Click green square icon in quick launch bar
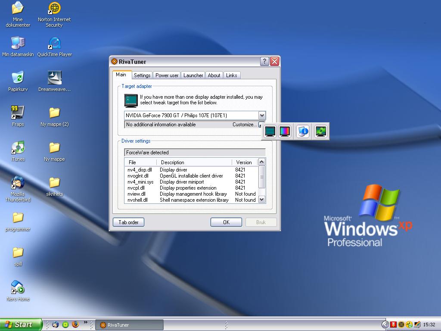 tap(65, 325)
